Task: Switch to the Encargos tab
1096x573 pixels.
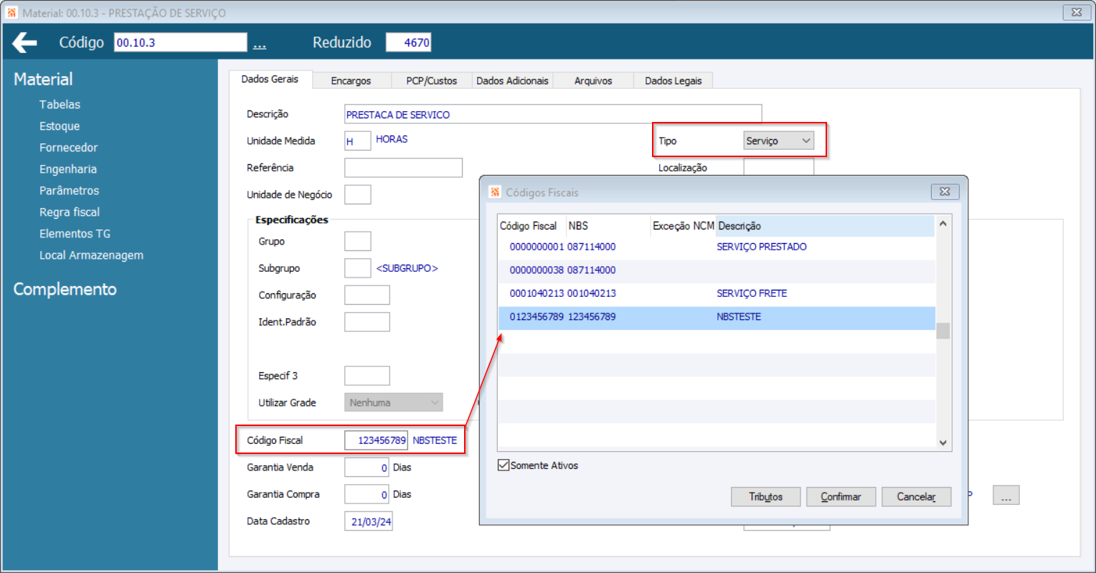Action: coord(351,81)
